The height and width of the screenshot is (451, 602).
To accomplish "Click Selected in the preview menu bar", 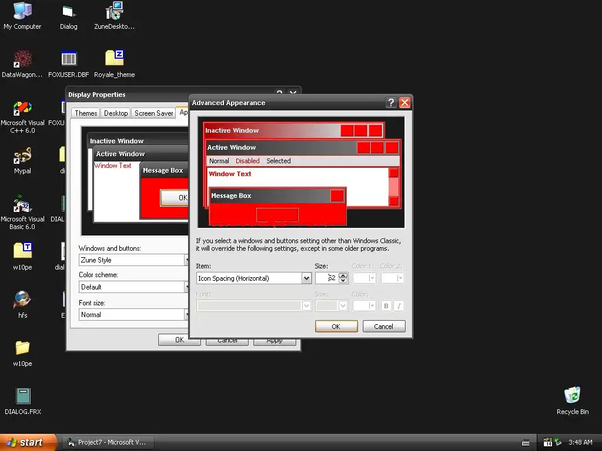I will [278, 161].
